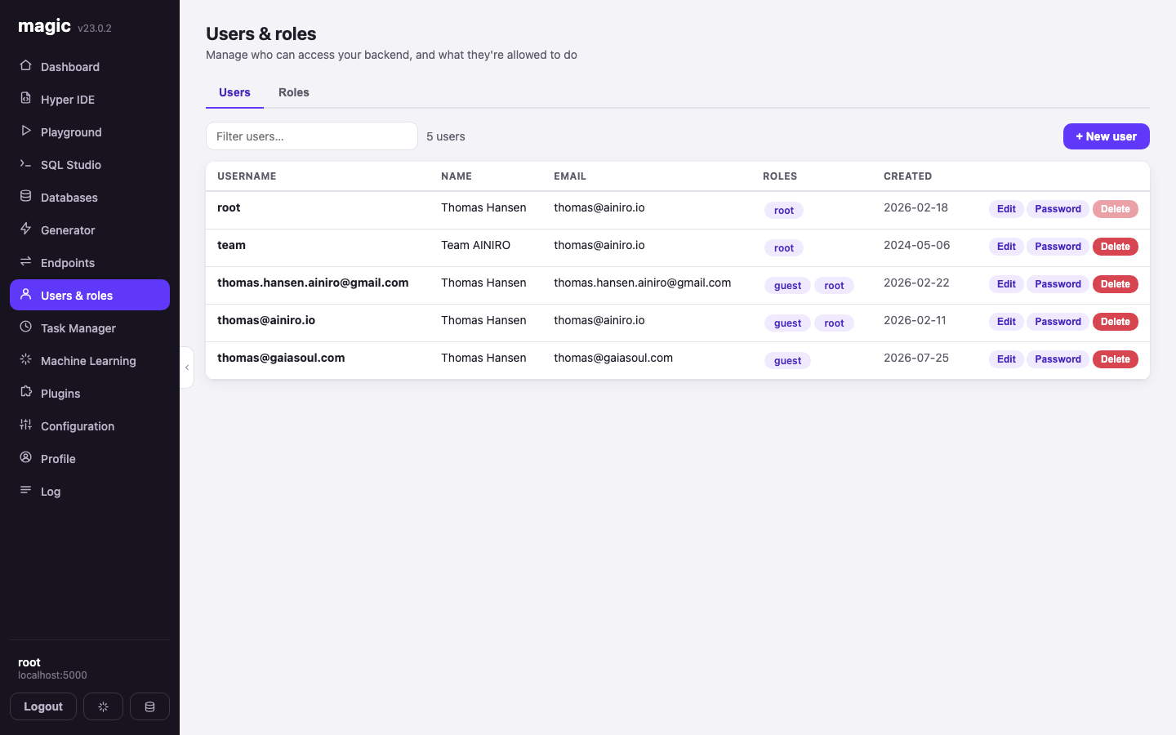Click guest badge in thomas@ainiro.io username row
The height and width of the screenshot is (735, 1176).
787,323
